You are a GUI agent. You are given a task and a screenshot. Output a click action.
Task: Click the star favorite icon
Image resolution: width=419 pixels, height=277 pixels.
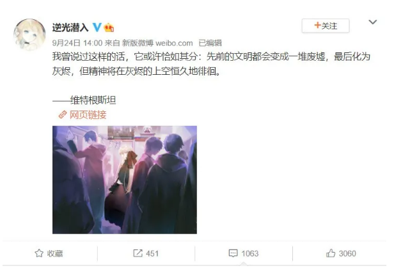click(x=39, y=253)
